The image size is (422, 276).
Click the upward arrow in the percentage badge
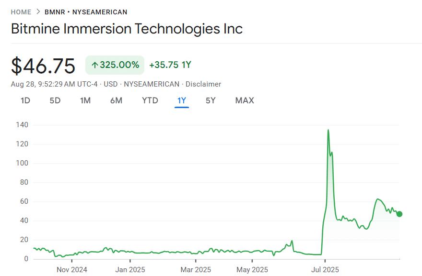coord(94,65)
